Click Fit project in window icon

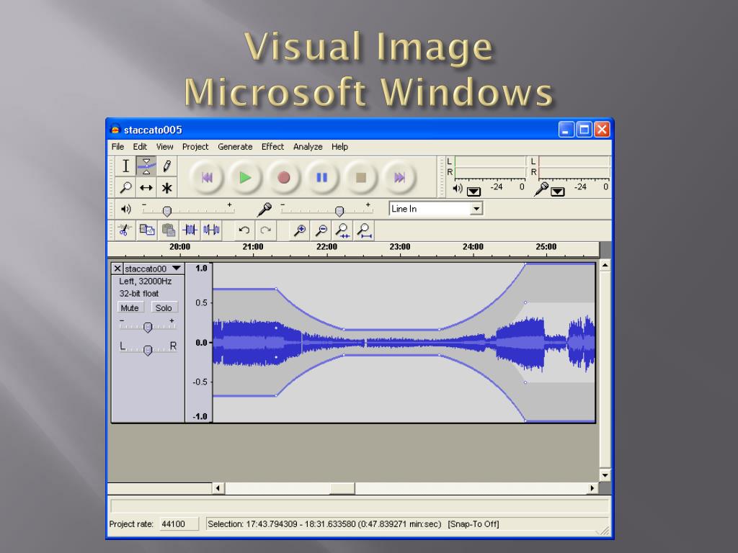[x=364, y=230]
